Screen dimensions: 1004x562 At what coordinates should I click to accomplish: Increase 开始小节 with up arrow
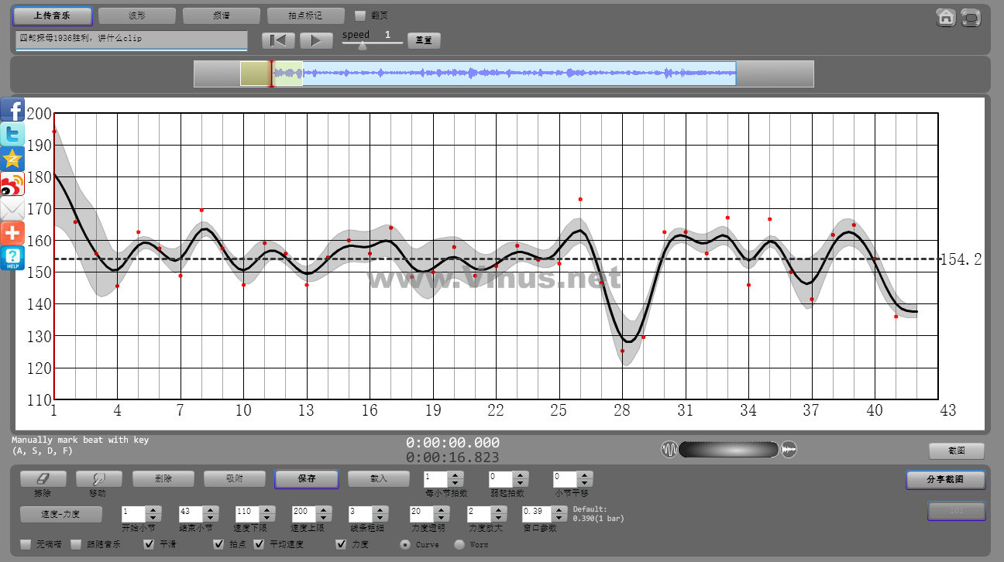pyautogui.click(x=153, y=510)
